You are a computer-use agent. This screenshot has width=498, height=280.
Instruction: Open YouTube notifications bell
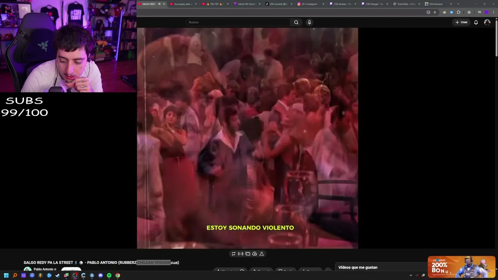(476, 22)
